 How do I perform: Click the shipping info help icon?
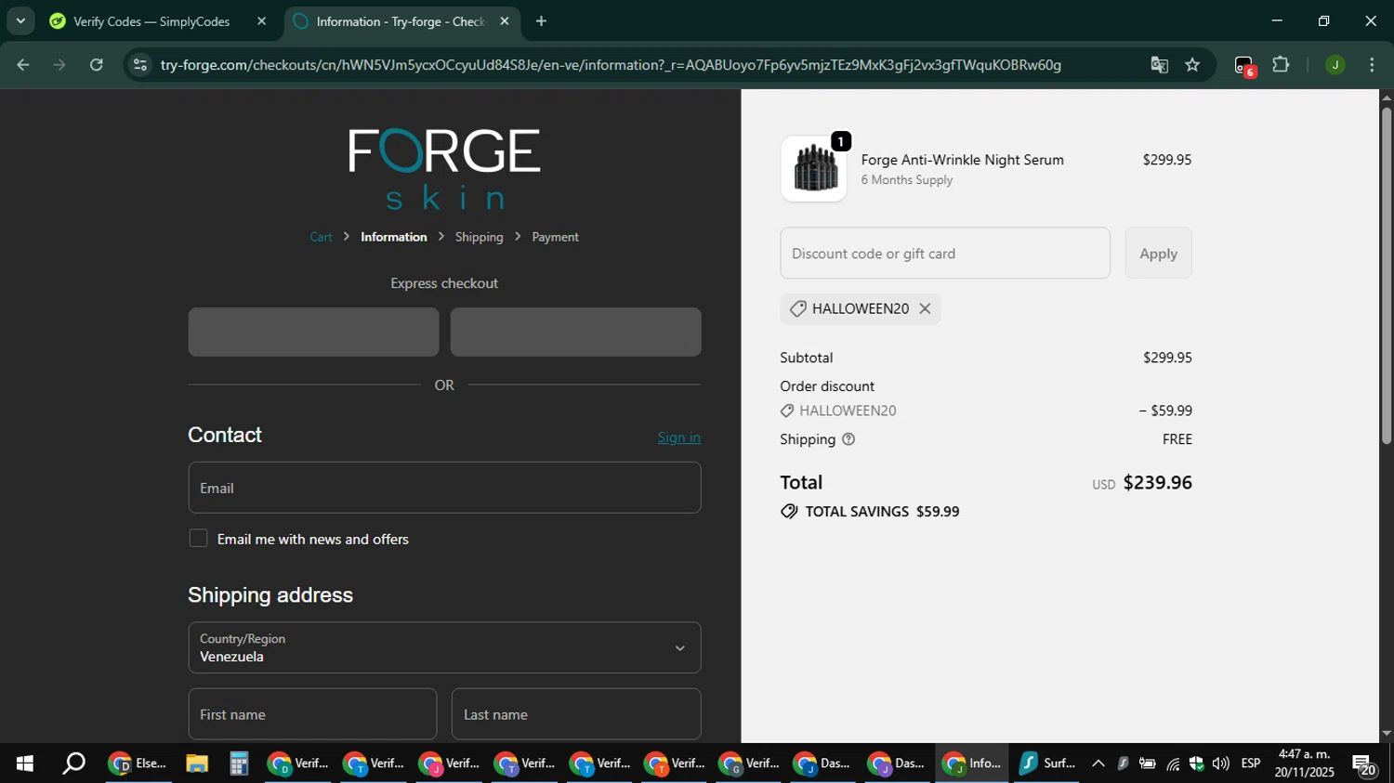[848, 439]
